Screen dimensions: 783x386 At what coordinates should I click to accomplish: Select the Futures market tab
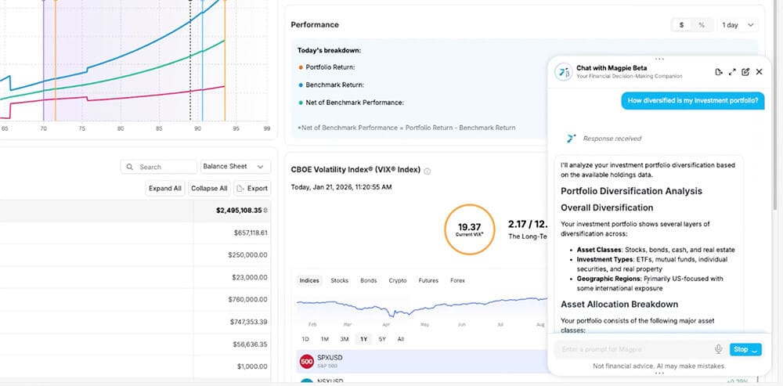coord(428,280)
